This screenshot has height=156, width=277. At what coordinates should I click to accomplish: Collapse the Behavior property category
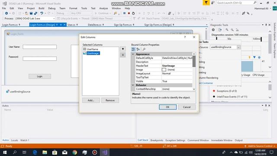pos(133,85)
